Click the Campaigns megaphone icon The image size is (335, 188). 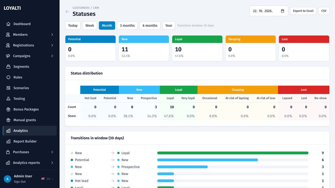(x=8, y=56)
